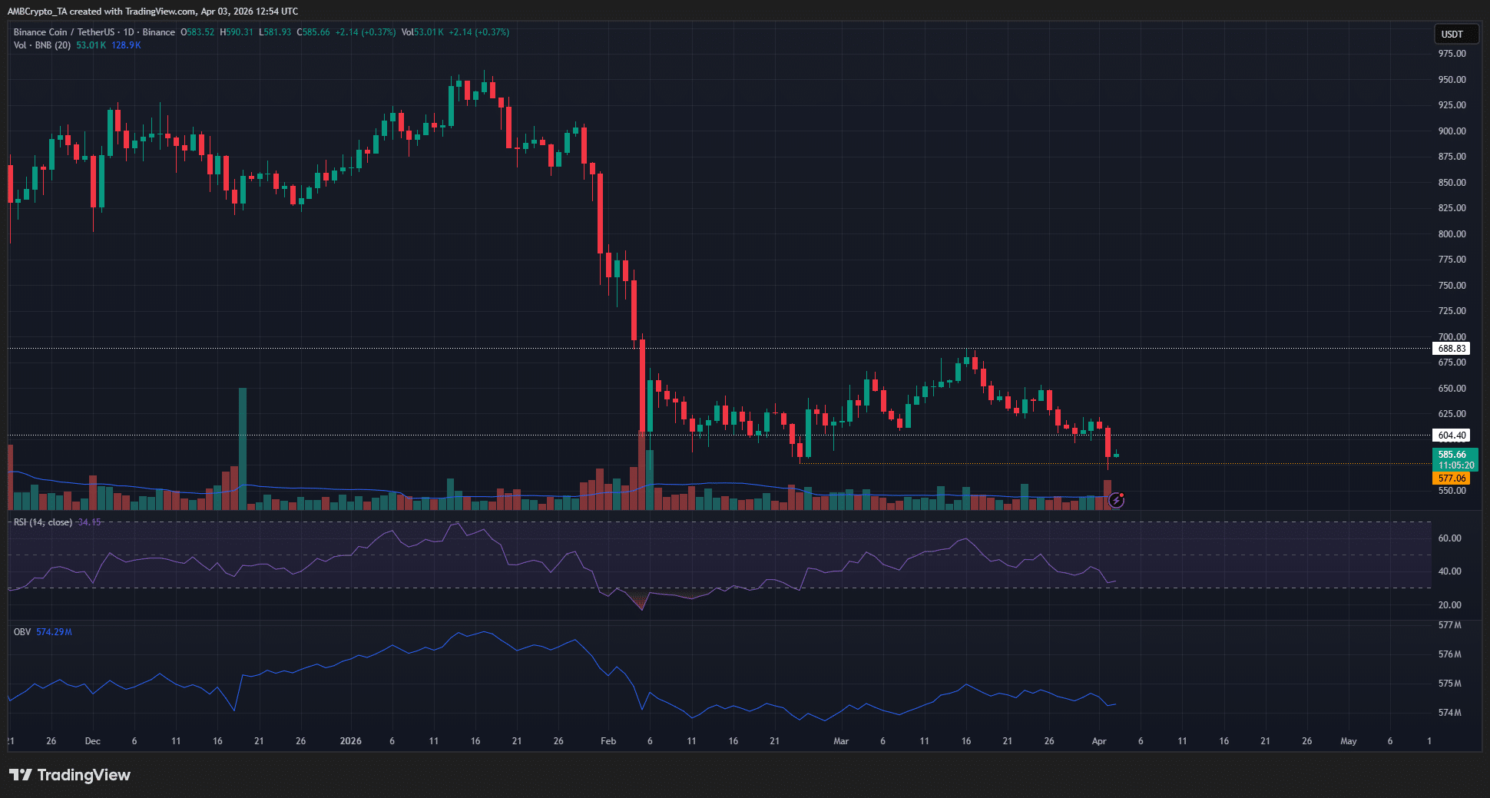This screenshot has width=1490, height=798.
Task: Click the 688.83 price level label
Action: click(x=1452, y=348)
